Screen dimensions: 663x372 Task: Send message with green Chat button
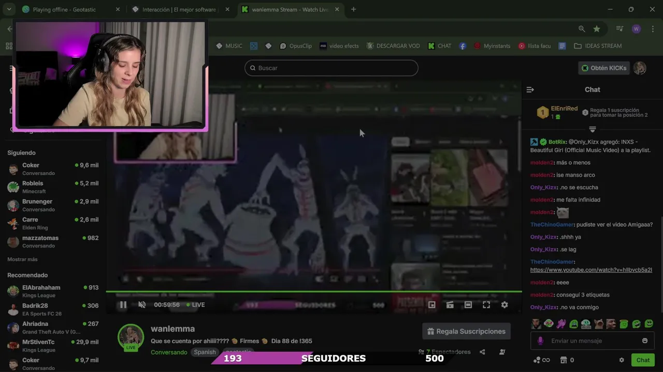click(x=643, y=360)
